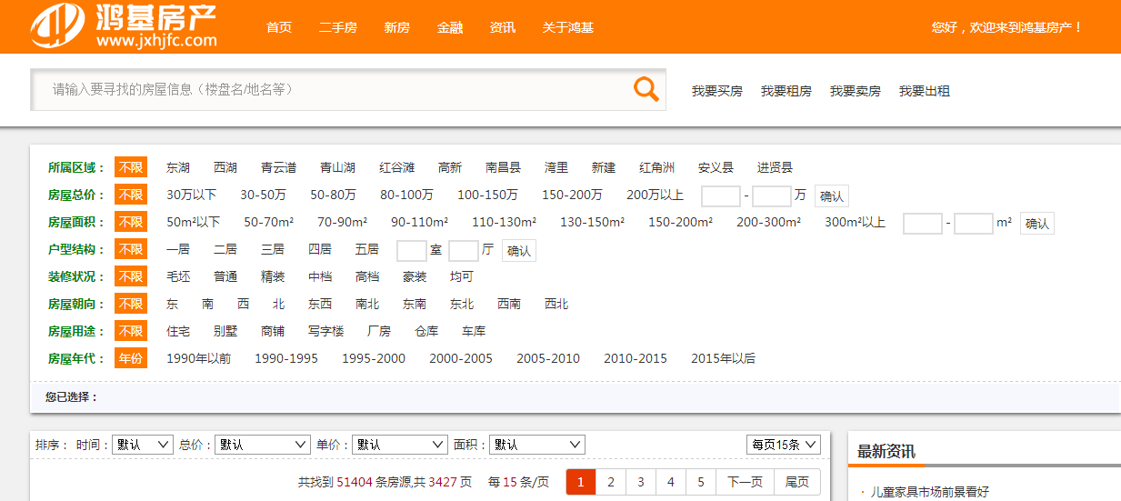The image size is (1121, 501).
Task: Select 不限 for 所属区域 filter
Action: [x=130, y=167]
